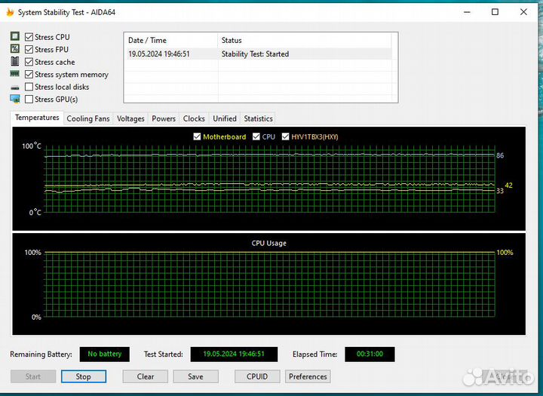Screen dimensions: 543x396
Task: Minimize the System Stability Test window
Action: tap(467, 12)
